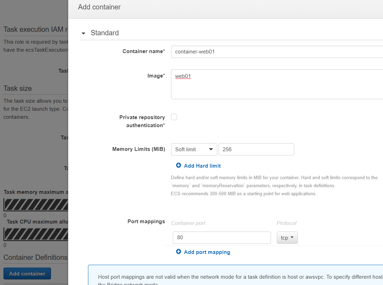The height and width of the screenshot is (285, 383).
Task: Click the plus icon beside Add port mapping
Action: (179, 252)
